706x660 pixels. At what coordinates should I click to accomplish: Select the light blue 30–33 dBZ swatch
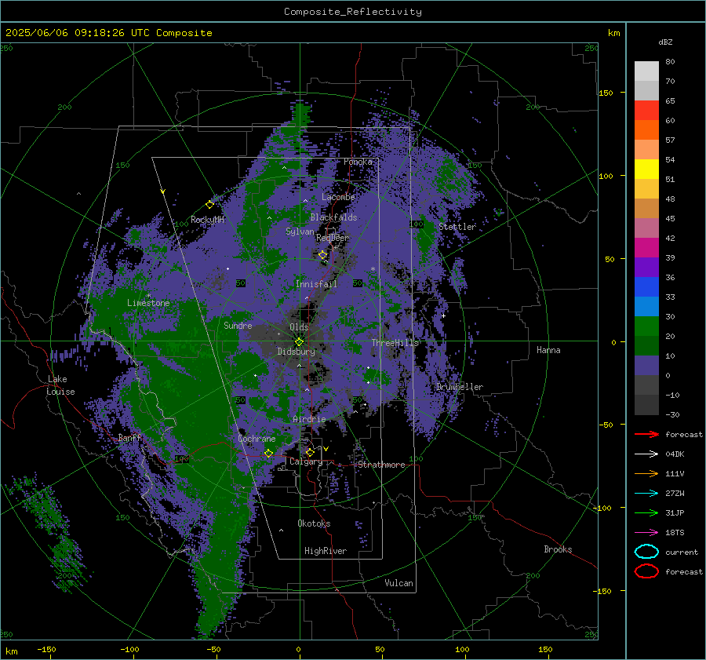pos(646,307)
